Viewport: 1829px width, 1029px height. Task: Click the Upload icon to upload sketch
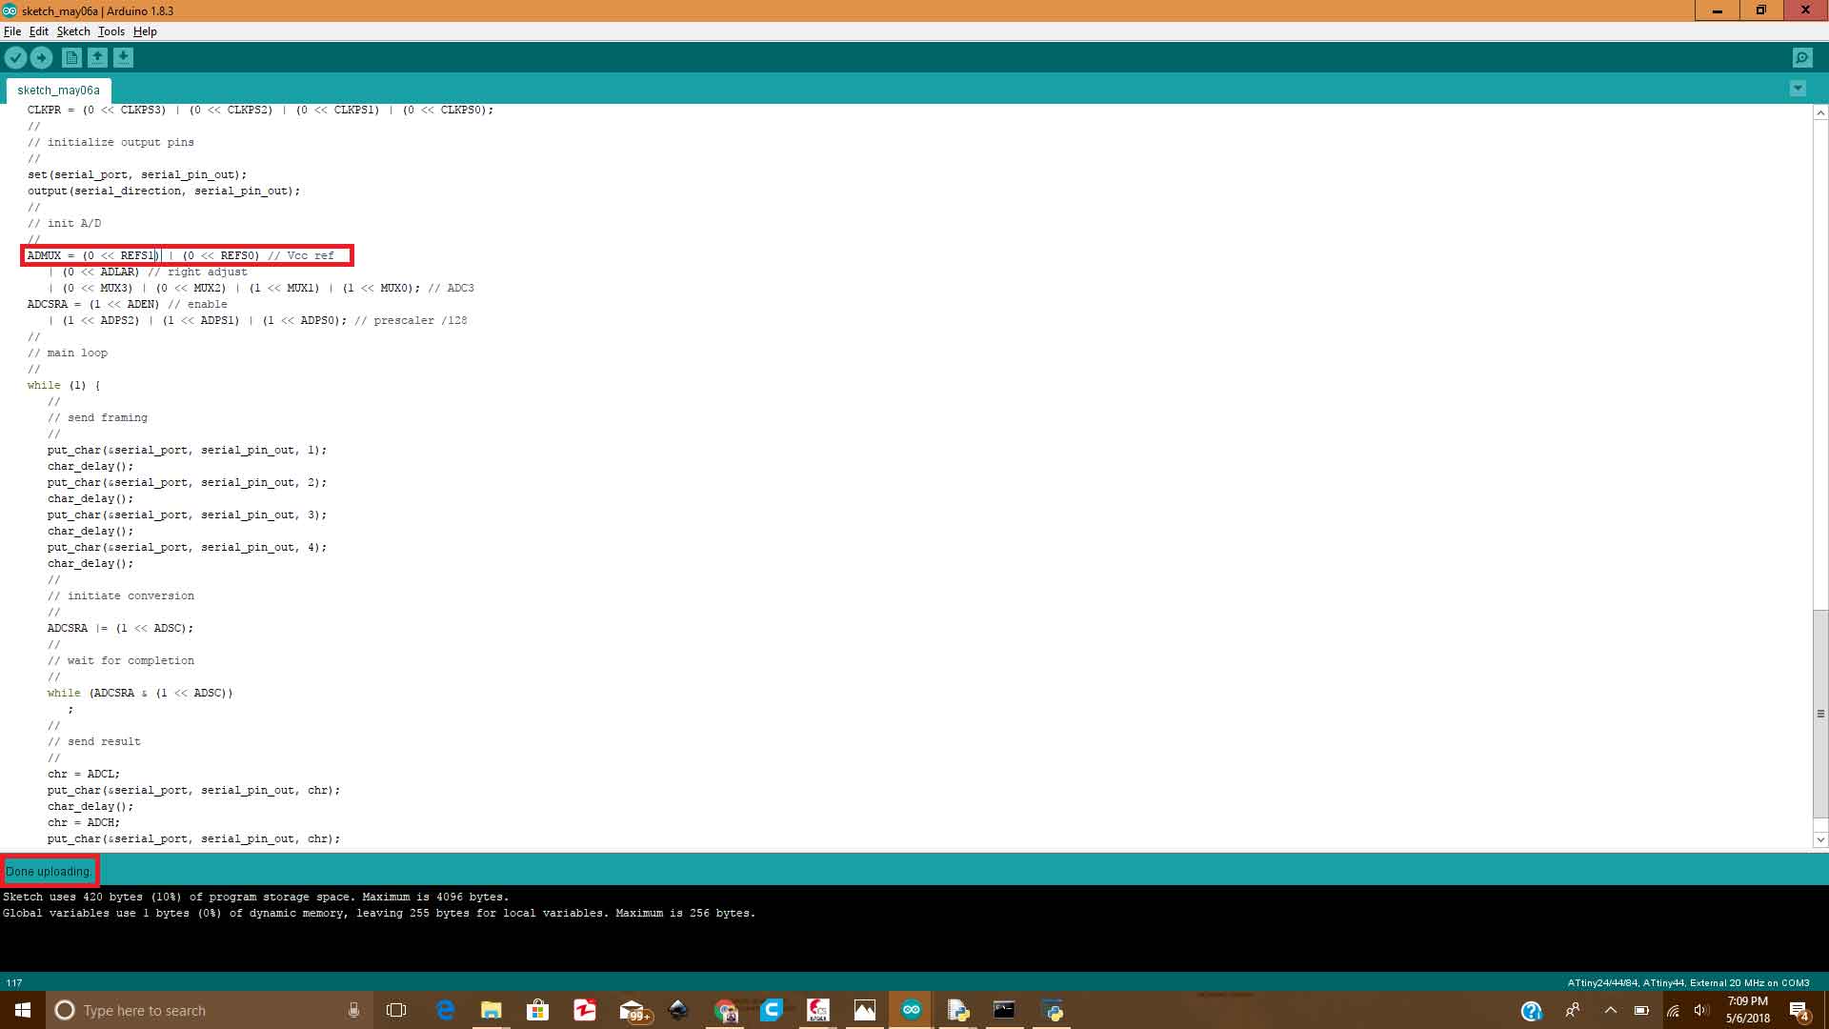[x=42, y=56]
